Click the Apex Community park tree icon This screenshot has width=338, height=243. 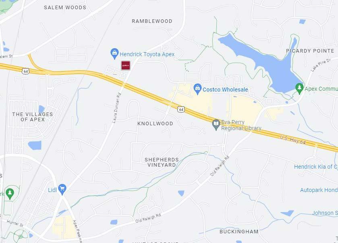pyautogui.click(x=299, y=88)
